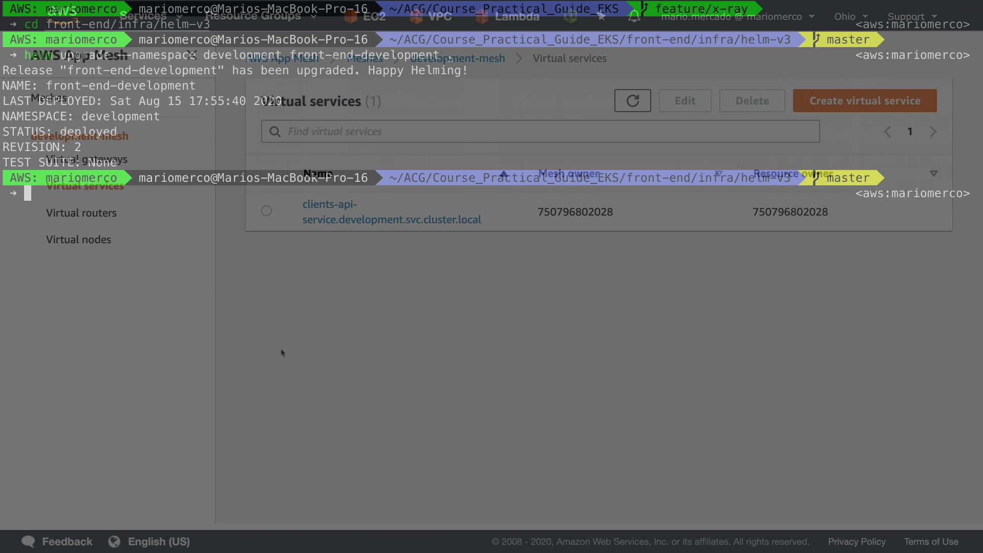The image size is (983, 553).
Task: Open Virtual nodes in the sidebar
Action: [x=78, y=240]
